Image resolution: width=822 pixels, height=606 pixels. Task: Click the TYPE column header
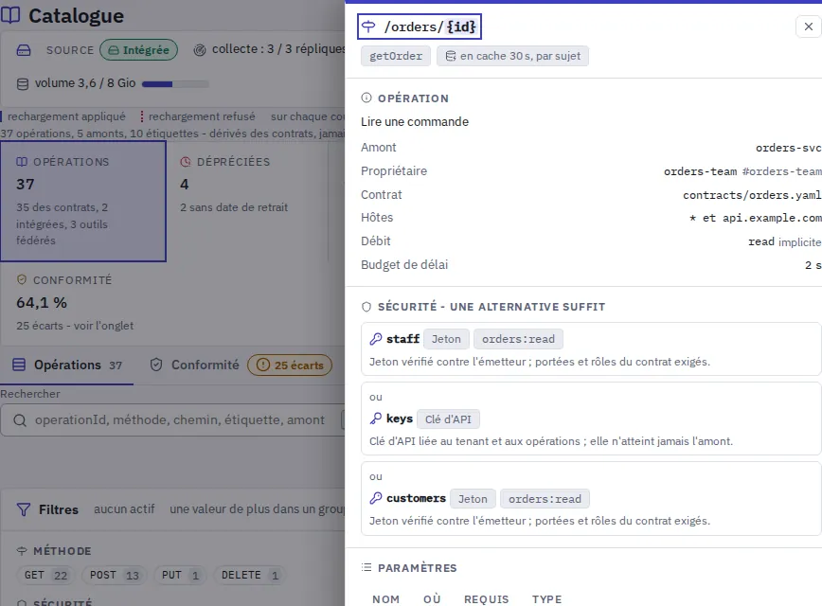click(546, 599)
